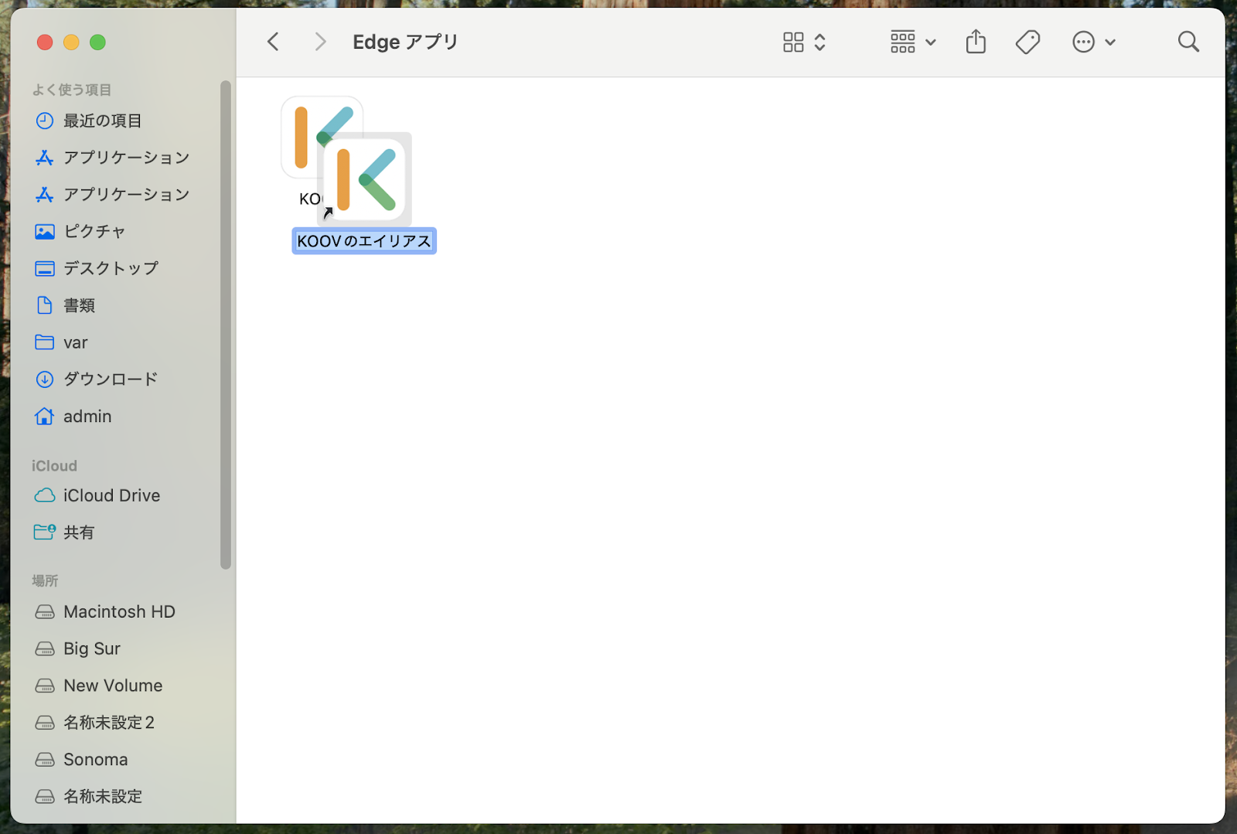Click the Share toolbar icon
The height and width of the screenshot is (834, 1237).
point(976,42)
